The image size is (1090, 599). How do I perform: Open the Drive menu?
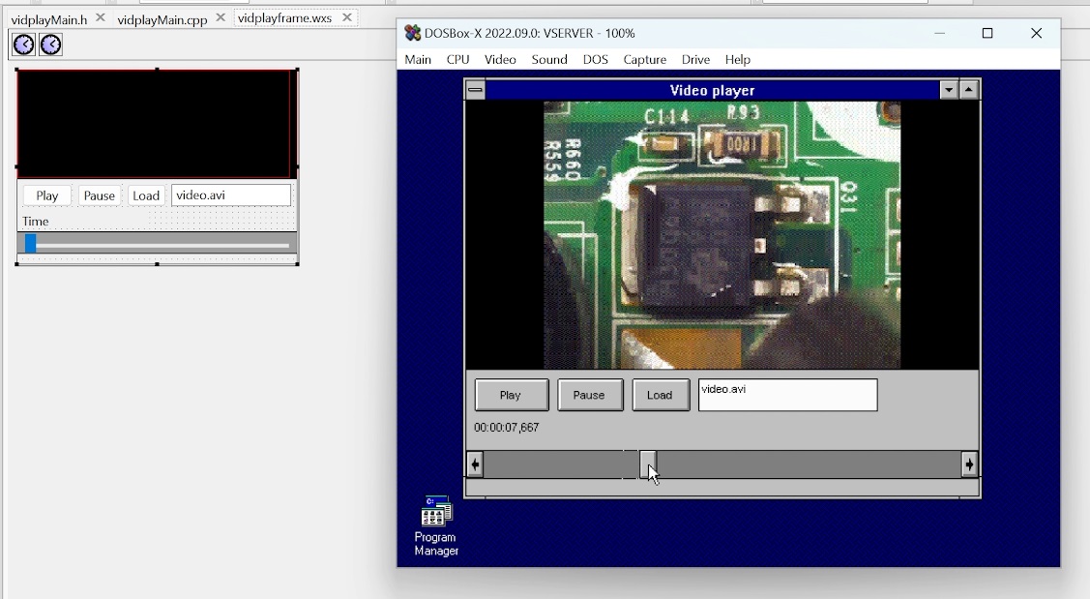coord(695,60)
